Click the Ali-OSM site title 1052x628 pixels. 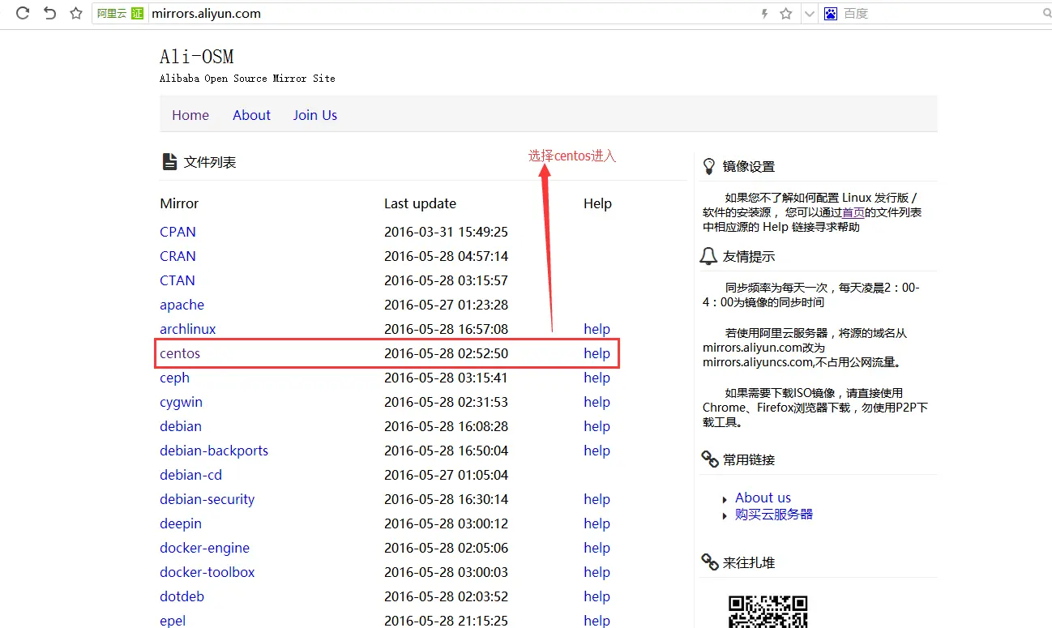tap(197, 57)
